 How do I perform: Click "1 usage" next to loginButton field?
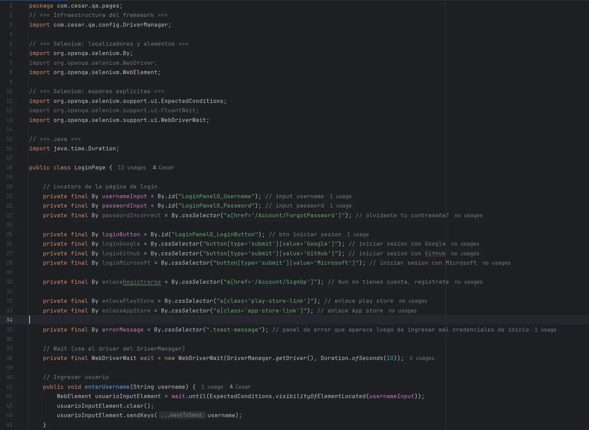[x=358, y=235]
